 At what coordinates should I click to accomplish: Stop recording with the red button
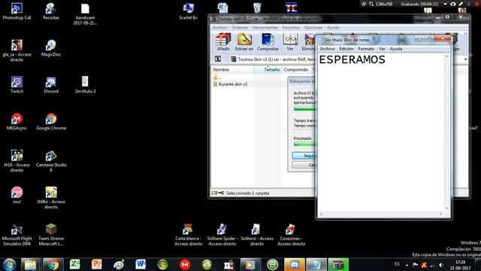tap(477, 5)
